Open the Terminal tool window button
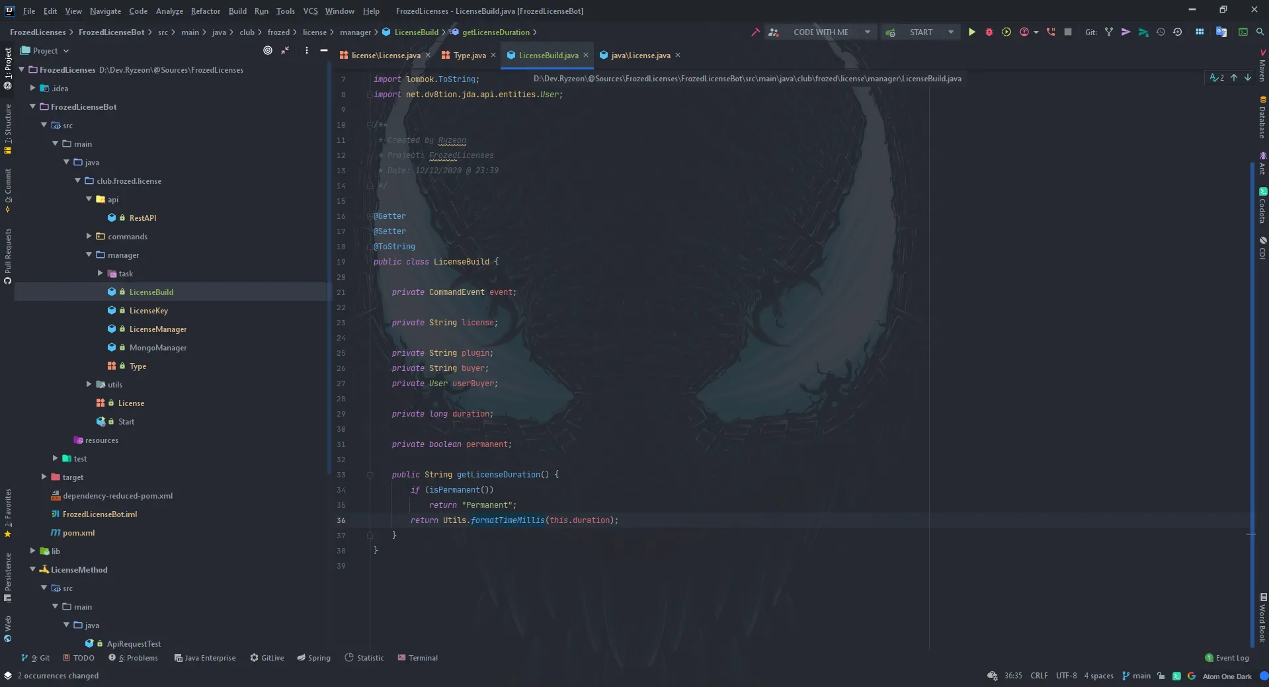Viewport: 1269px width, 687px height. 418,658
